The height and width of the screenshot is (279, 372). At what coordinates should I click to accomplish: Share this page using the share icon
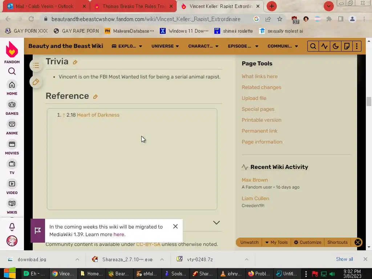pyautogui.click(x=268, y=19)
